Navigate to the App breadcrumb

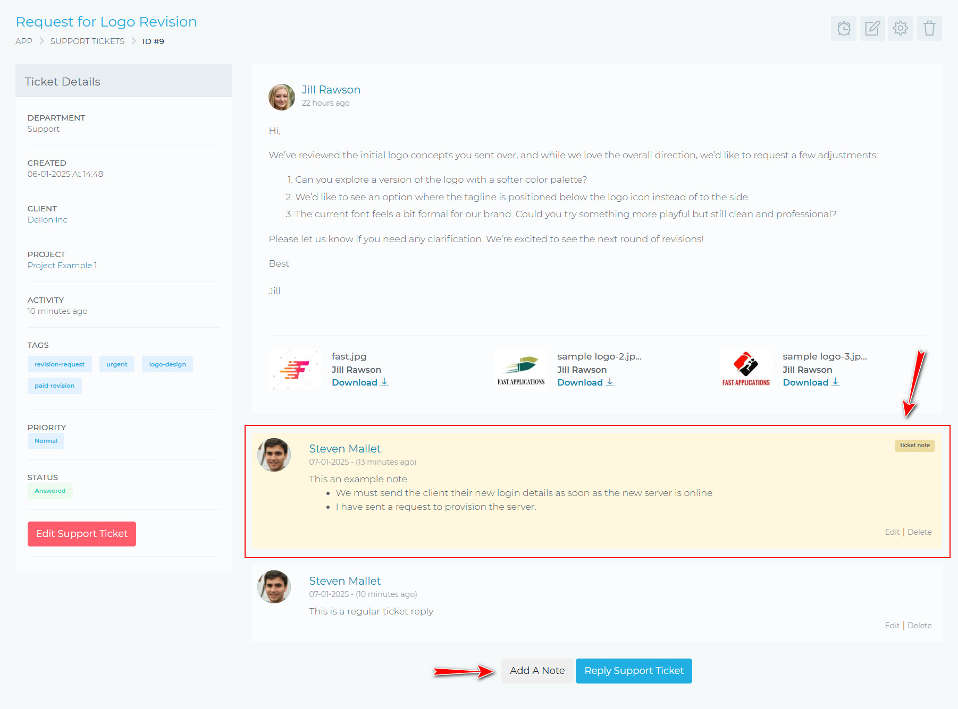(24, 41)
